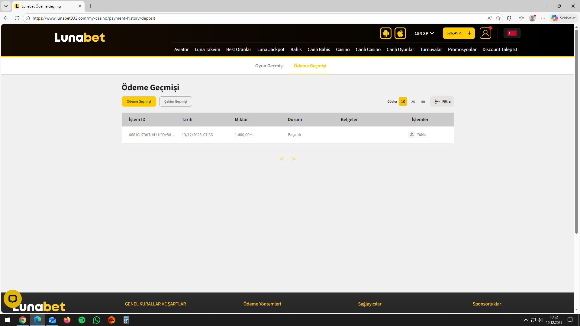Switch to the Oyun Geçmişi tab

pos(269,66)
